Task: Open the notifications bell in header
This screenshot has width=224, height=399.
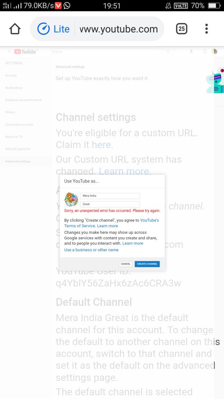Action: [x=205, y=52]
